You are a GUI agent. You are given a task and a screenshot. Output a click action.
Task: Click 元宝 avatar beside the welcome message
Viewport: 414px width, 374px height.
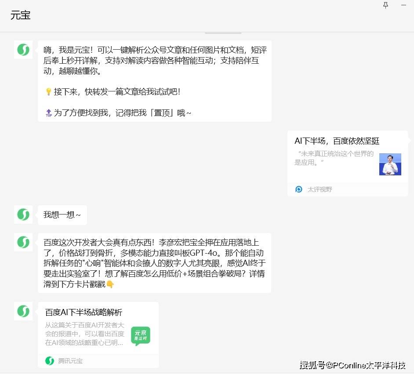click(x=23, y=50)
